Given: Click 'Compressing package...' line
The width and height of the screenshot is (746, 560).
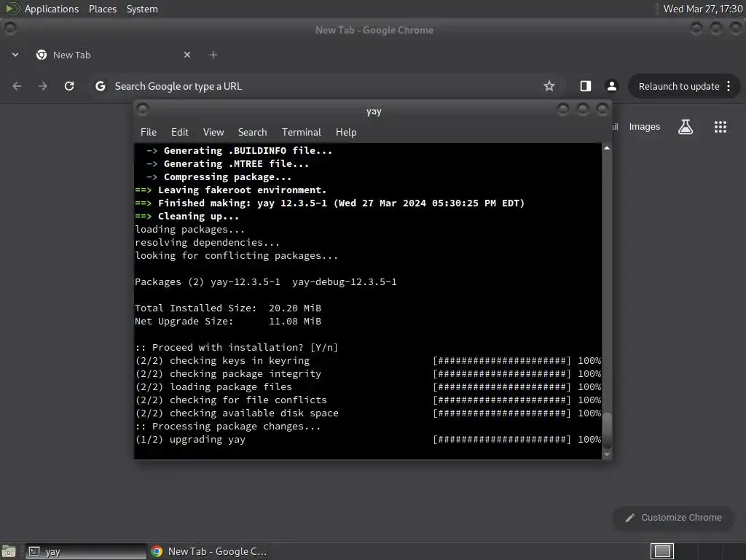Looking at the screenshot, I should point(219,177).
